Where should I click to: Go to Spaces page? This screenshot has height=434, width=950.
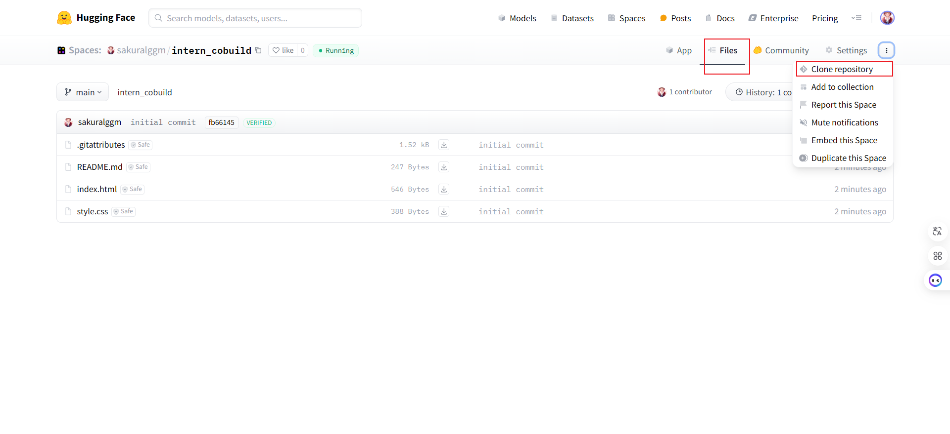tap(626, 18)
